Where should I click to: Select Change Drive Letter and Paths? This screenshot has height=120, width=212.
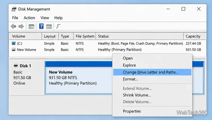click(152, 72)
